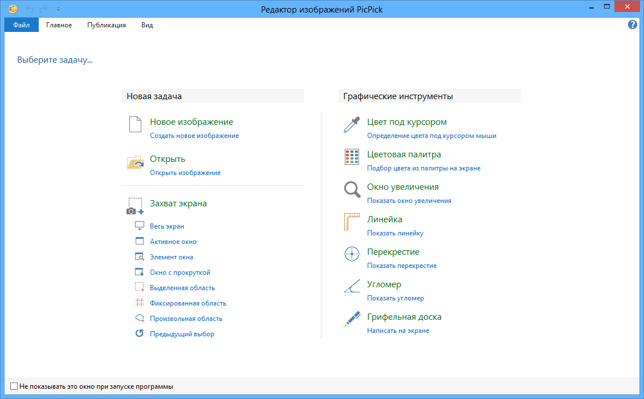Enable 'Не показывать это окно при запуске программы' checkbox
Viewport: 644px width, 399px height.
coord(14,386)
